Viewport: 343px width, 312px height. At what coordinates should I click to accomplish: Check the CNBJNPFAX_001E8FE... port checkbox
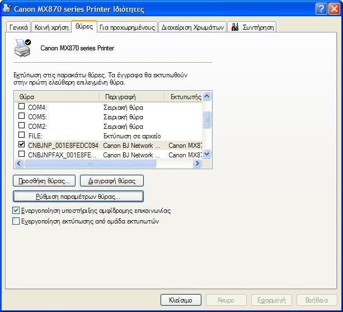point(21,154)
